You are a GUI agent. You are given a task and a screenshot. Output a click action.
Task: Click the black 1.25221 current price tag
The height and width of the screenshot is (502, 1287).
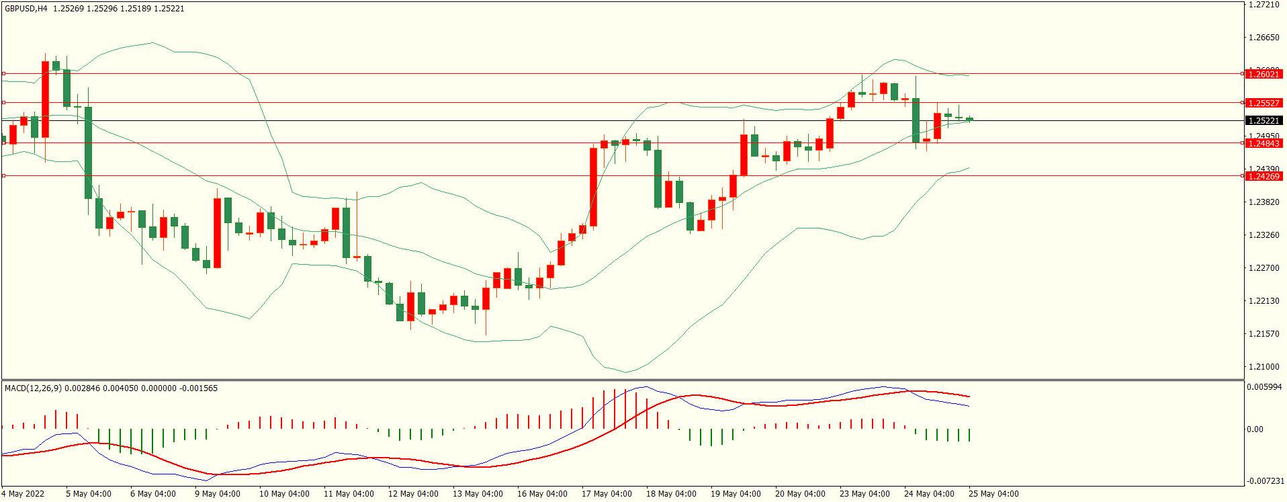pos(1263,121)
